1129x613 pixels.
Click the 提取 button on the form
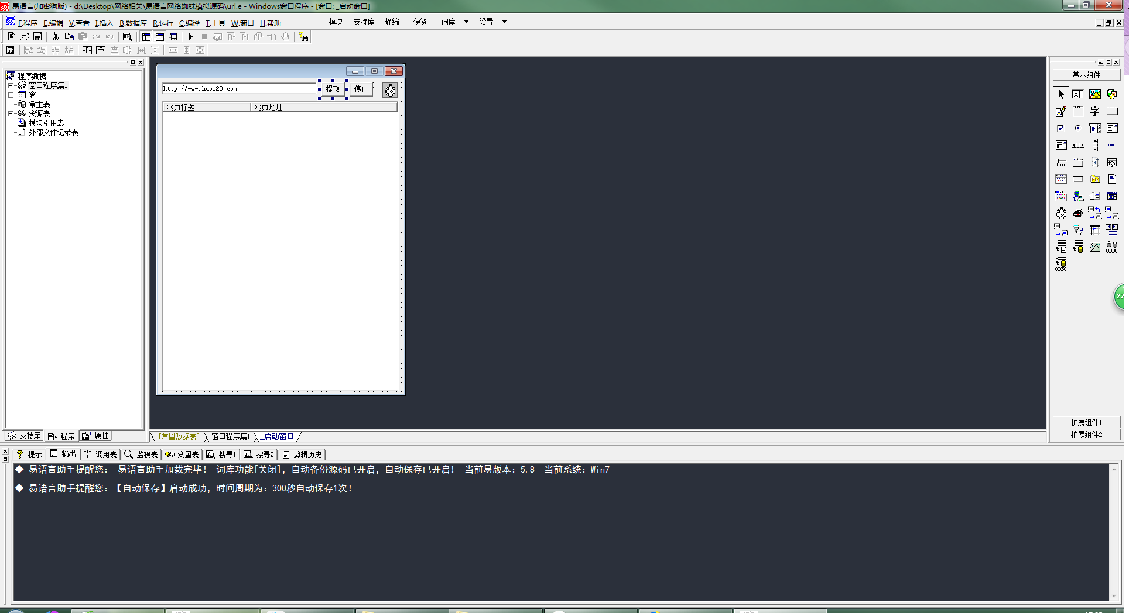(333, 89)
